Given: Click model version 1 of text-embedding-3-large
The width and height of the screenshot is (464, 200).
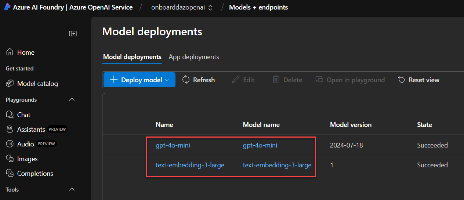Looking at the screenshot, I should click(x=332, y=165).
